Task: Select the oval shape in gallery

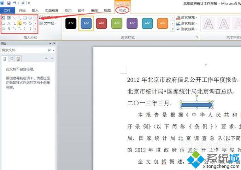Action: pyautogui.click(x=30, y=18)
